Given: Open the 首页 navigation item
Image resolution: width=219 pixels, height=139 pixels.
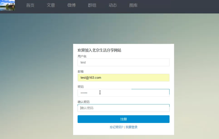Looking at the screenshot, I should pyautogui.click(x=30, y=5).
